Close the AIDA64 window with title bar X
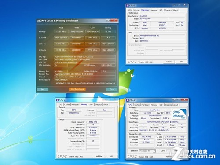Screen dimensions: 220x165 (x=114, y=21)
